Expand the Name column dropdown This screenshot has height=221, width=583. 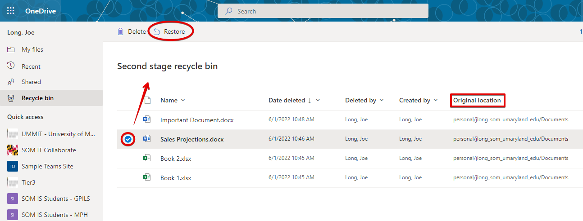pyautogui.click(x=183, y=100)
